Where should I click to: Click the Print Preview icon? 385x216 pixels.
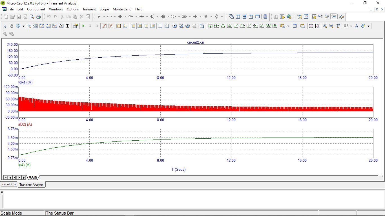click(32, 17)
